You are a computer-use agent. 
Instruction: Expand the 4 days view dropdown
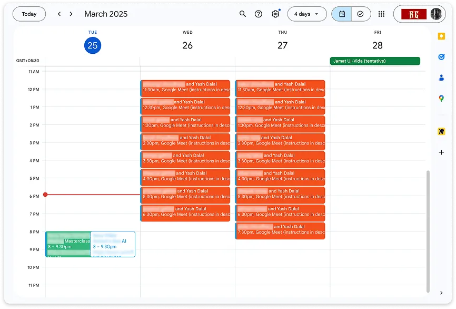[306, 14]
